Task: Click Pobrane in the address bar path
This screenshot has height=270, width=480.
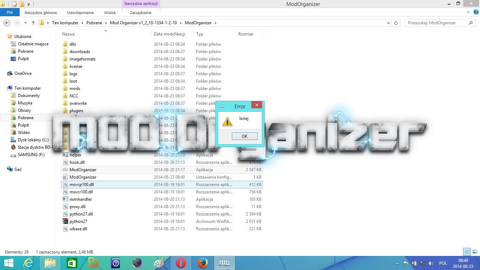Action: tap(94, 23)
